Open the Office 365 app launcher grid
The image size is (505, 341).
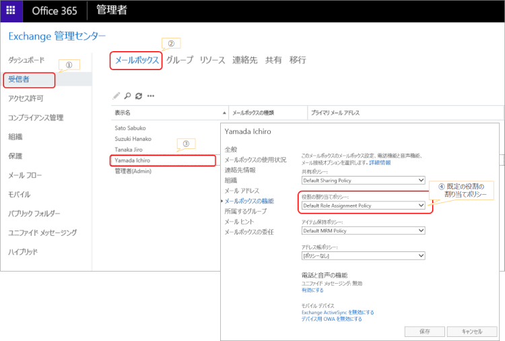pos(11,10)
